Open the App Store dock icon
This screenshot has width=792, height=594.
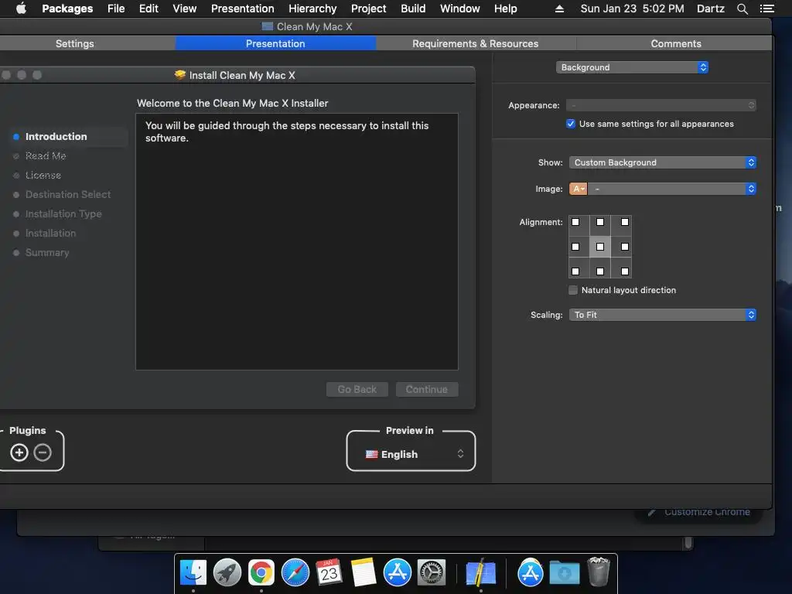[x=398, y=573]
